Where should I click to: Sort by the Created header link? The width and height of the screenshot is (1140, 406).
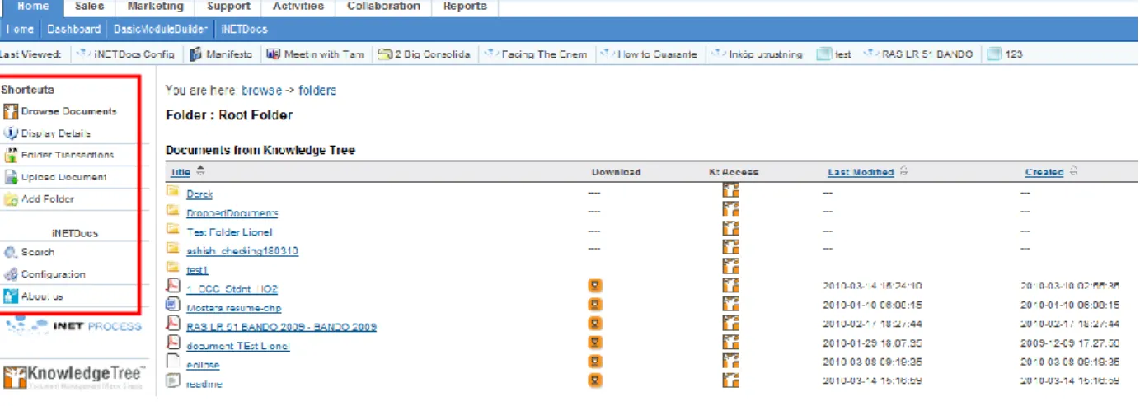tap(1044, 172)
